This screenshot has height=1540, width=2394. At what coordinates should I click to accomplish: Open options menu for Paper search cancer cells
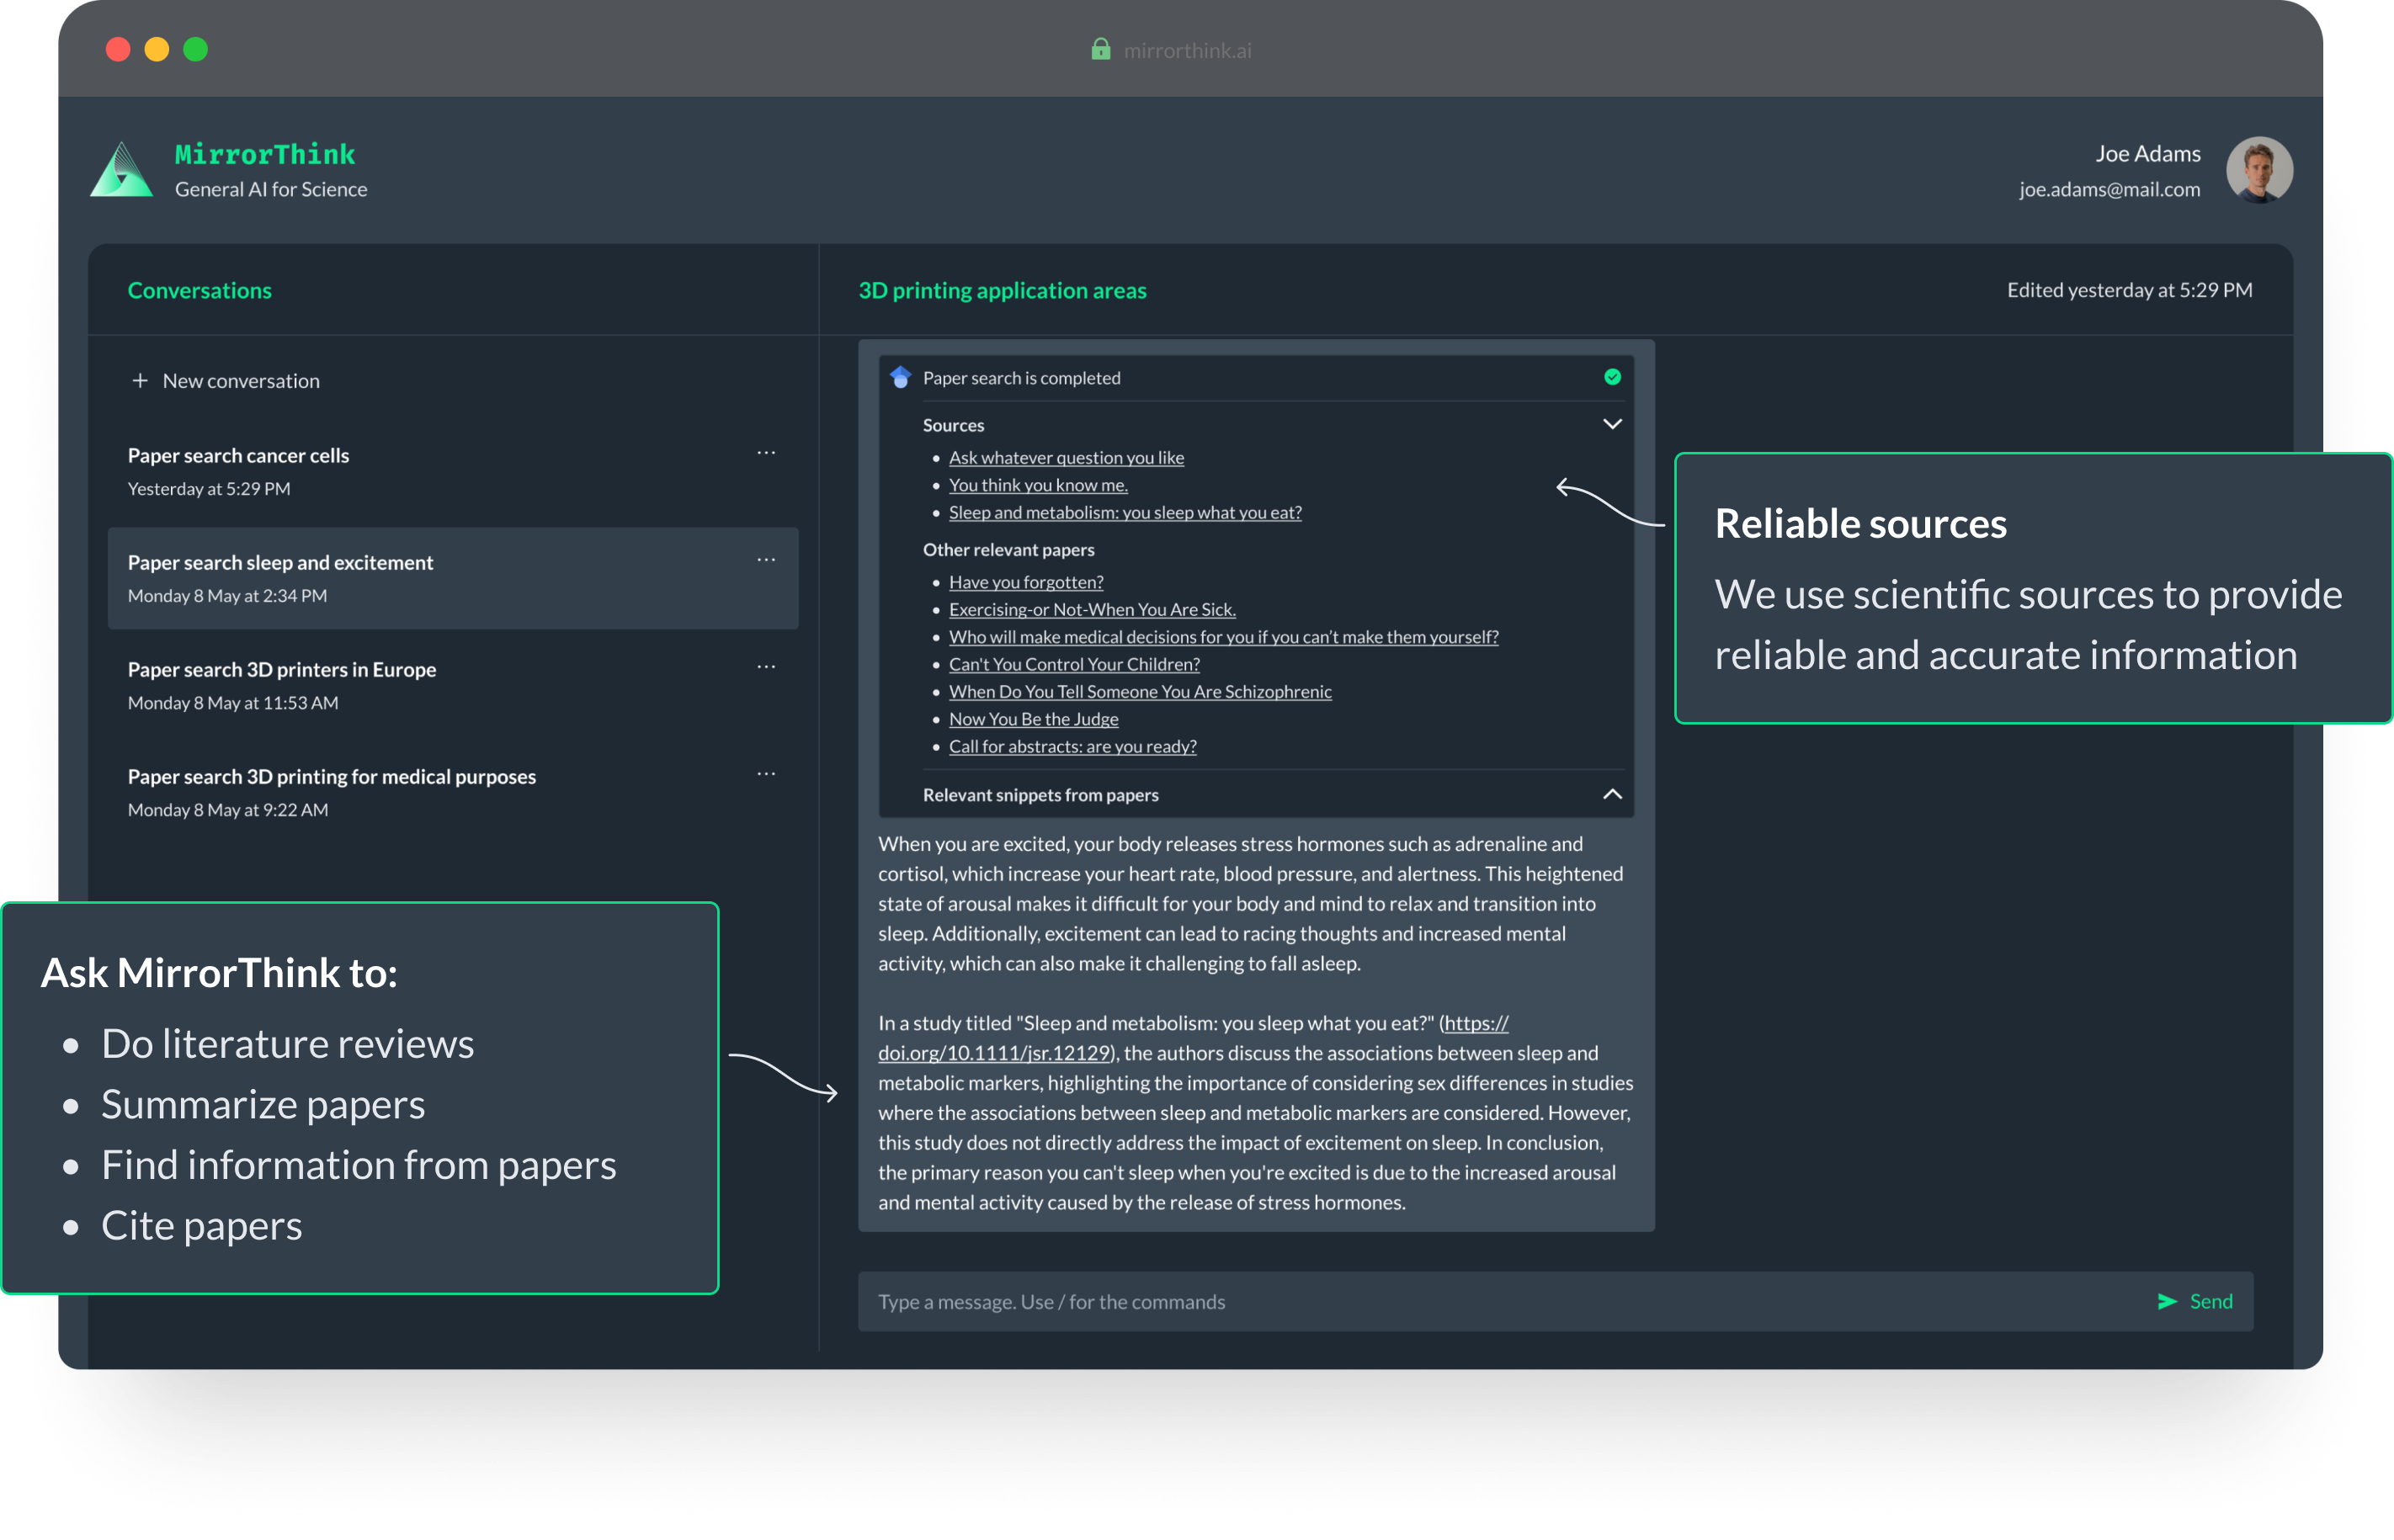[766, 453]
